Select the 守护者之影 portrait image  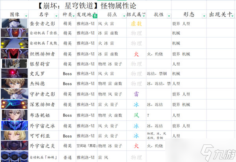pyautogui.click(x=15, y=94)
